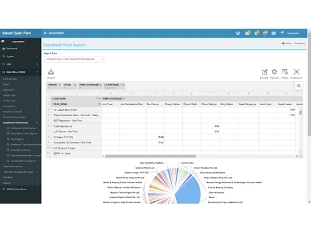
Task: Click the gear on TEMPLOYEENAME filter chip
Action: click(x=101, y=85)
